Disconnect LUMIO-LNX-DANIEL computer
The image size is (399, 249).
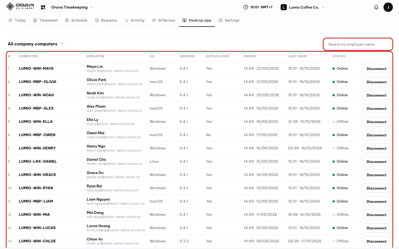click(x=376, y=162)
